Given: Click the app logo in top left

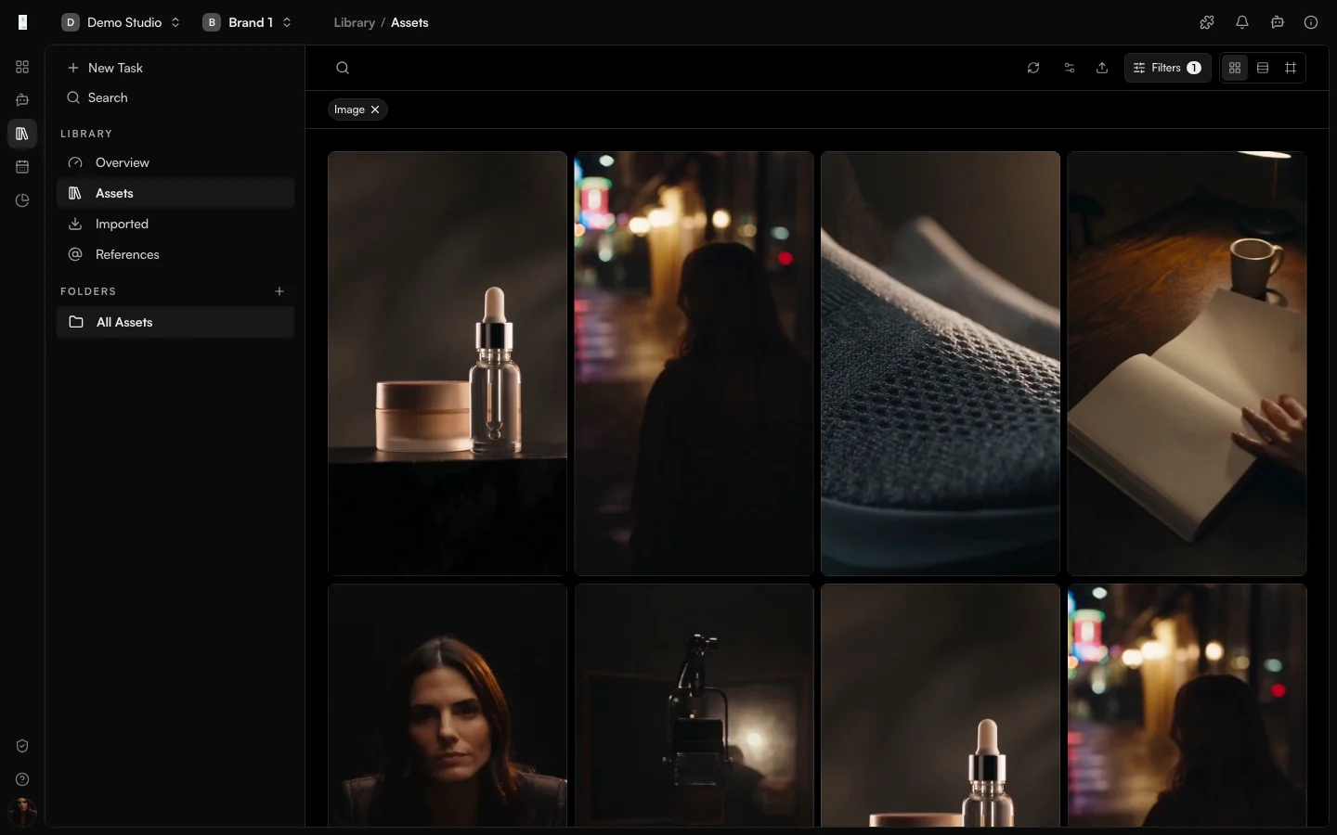Looking at the screenshot, I should (23, 22).
